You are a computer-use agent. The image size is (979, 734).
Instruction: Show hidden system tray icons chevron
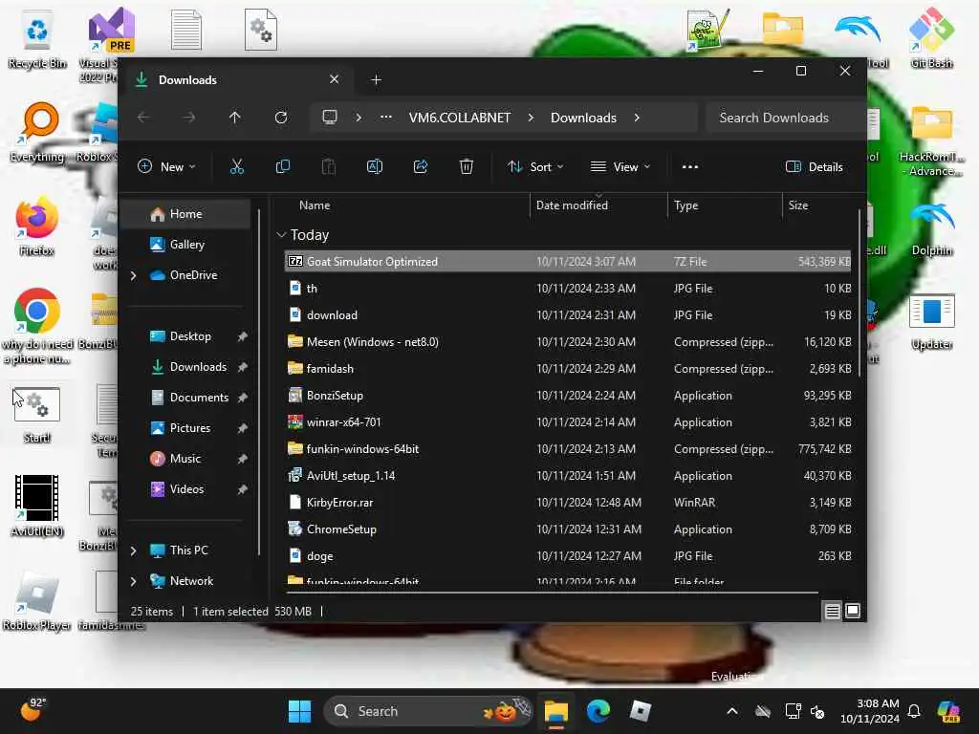click(x=732, y=711)
